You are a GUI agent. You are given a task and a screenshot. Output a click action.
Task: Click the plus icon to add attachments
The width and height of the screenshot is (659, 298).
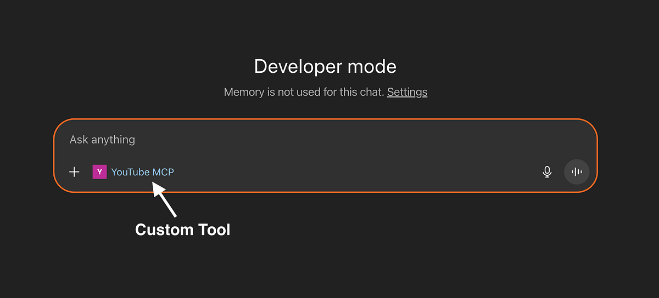74,172
